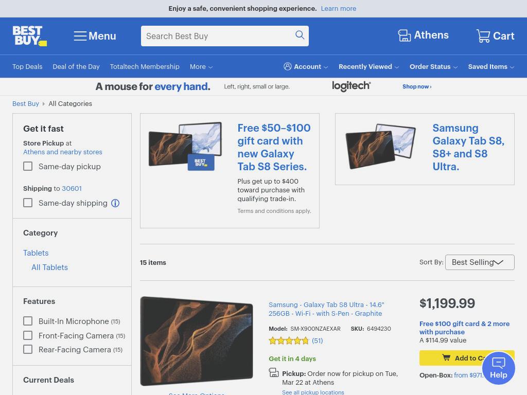Open the Sort By Best Selling dropdown
Image resolution: width=527 pixels, height=395 pixels.
(480, 262)
